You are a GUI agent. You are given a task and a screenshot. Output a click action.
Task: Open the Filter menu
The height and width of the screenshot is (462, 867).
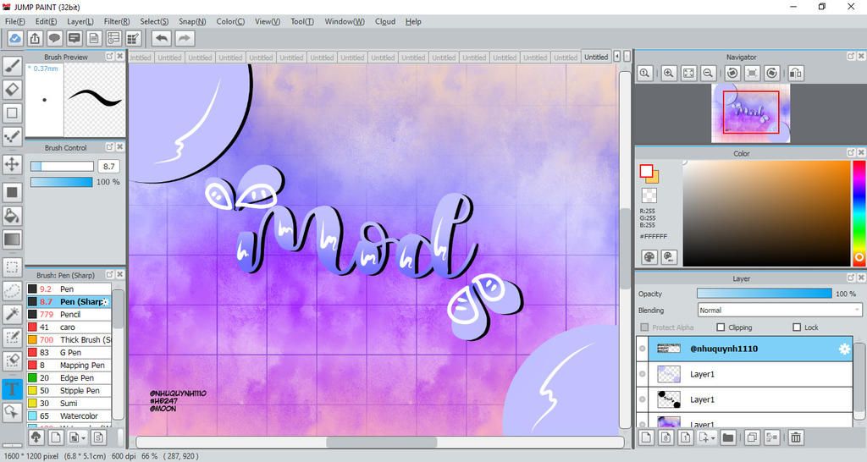tap(117, 21)
